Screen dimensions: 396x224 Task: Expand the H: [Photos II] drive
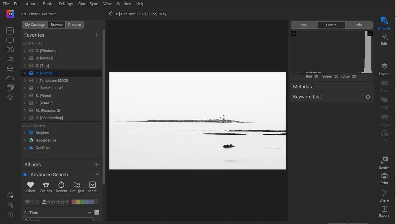24,73
